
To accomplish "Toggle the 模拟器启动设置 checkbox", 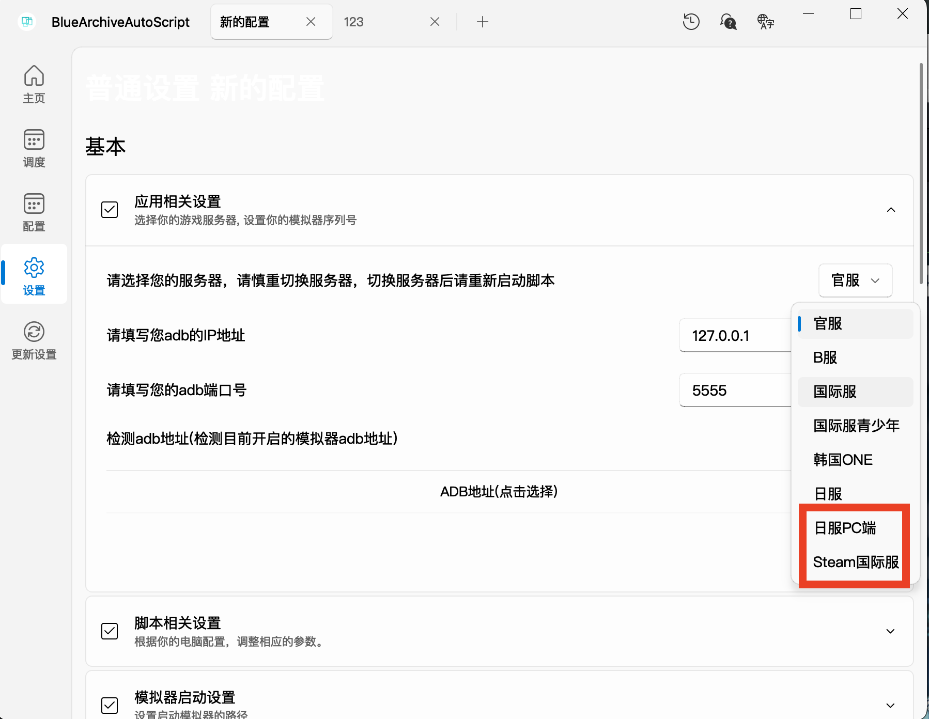I will 110,705.
